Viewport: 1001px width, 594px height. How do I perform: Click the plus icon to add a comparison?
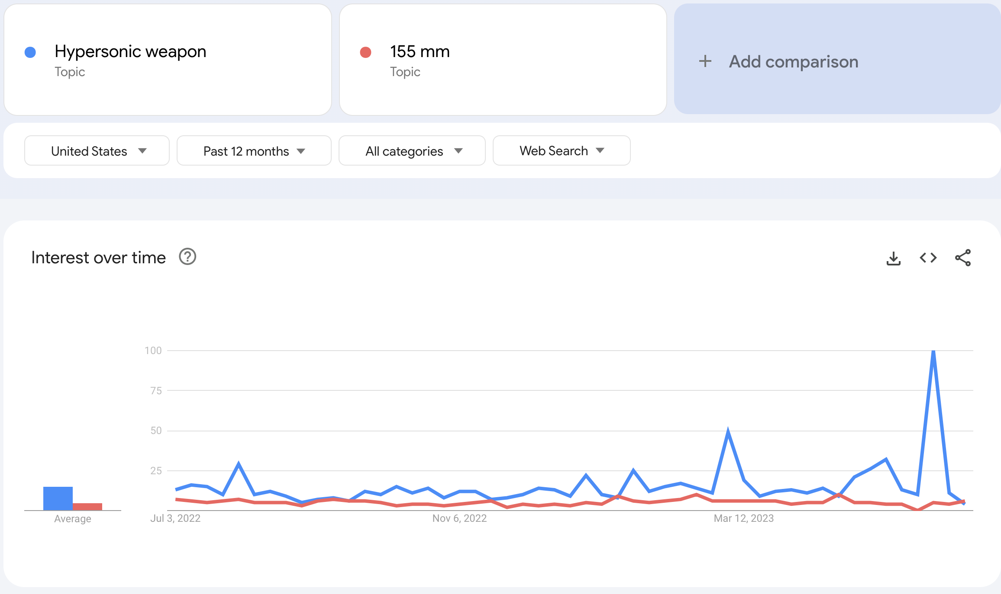pyautogui.click(x=705, y=61)
